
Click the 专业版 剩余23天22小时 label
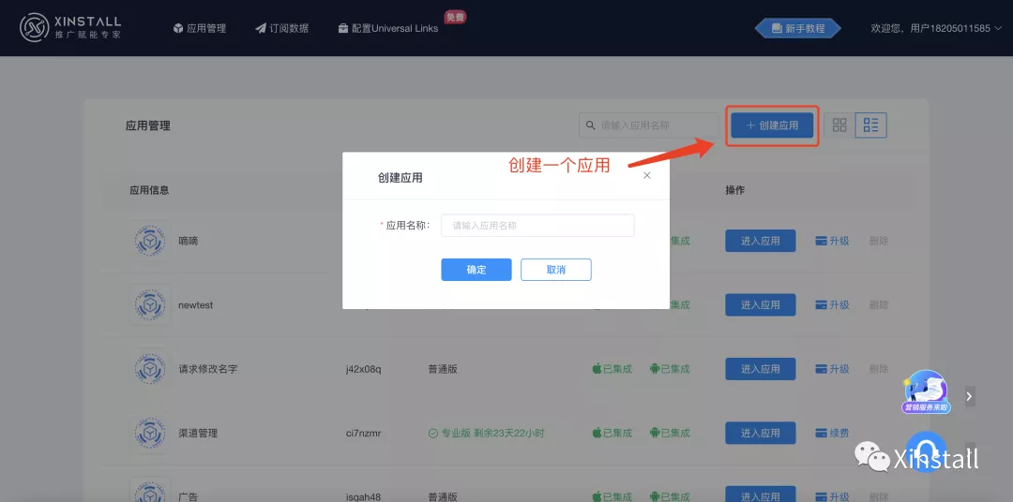pyautogui.click(x=487, y=433)
